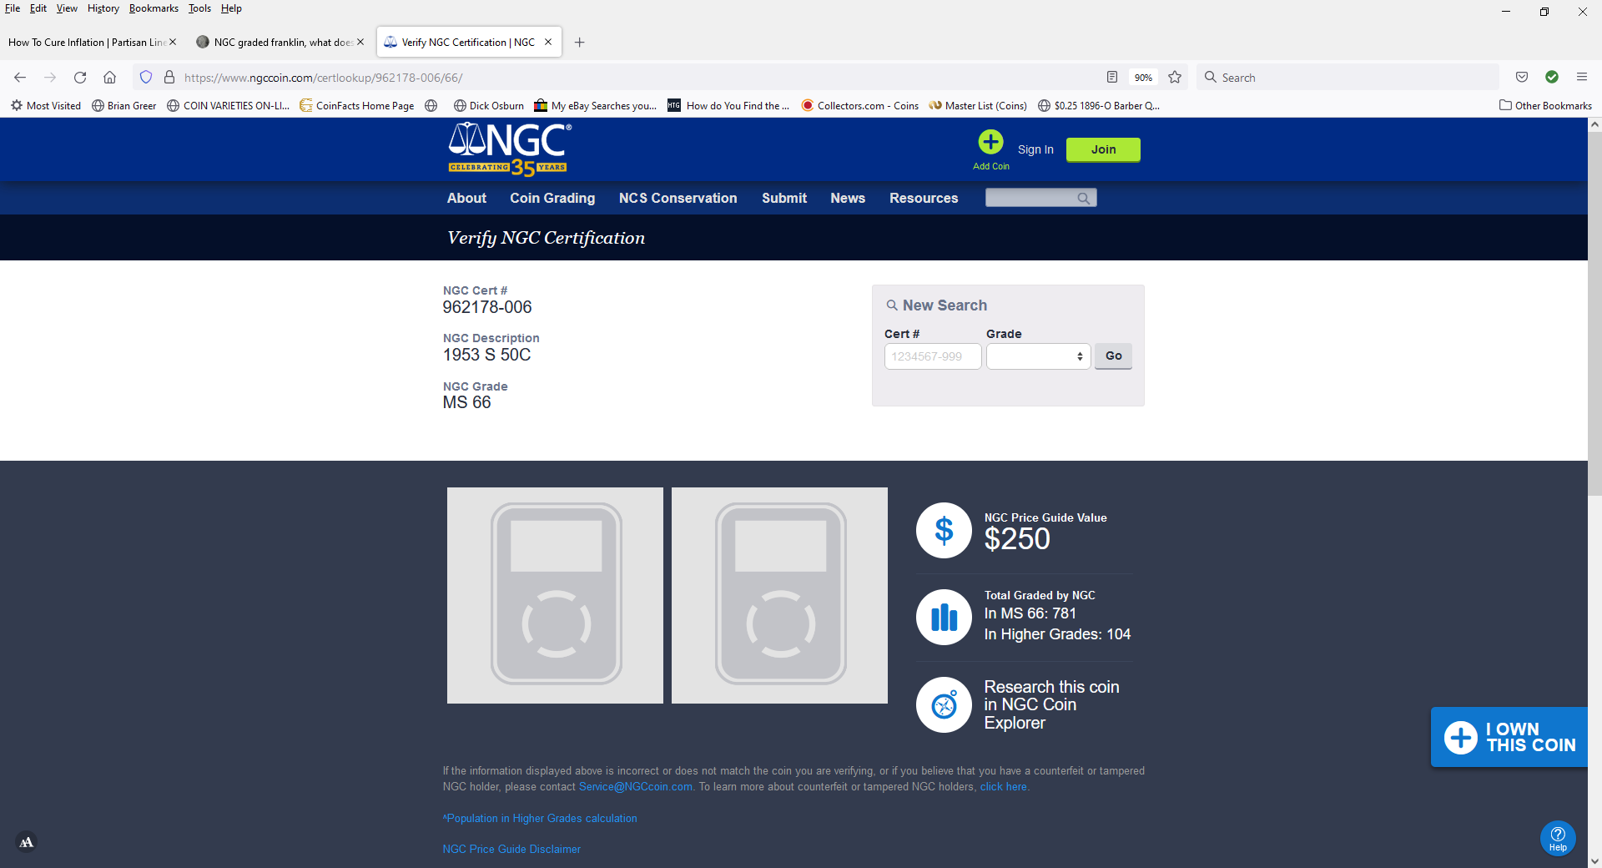Open the Bookmarks menu
The width and height of the screenshot is (1602, 868).
coord(154,8)
